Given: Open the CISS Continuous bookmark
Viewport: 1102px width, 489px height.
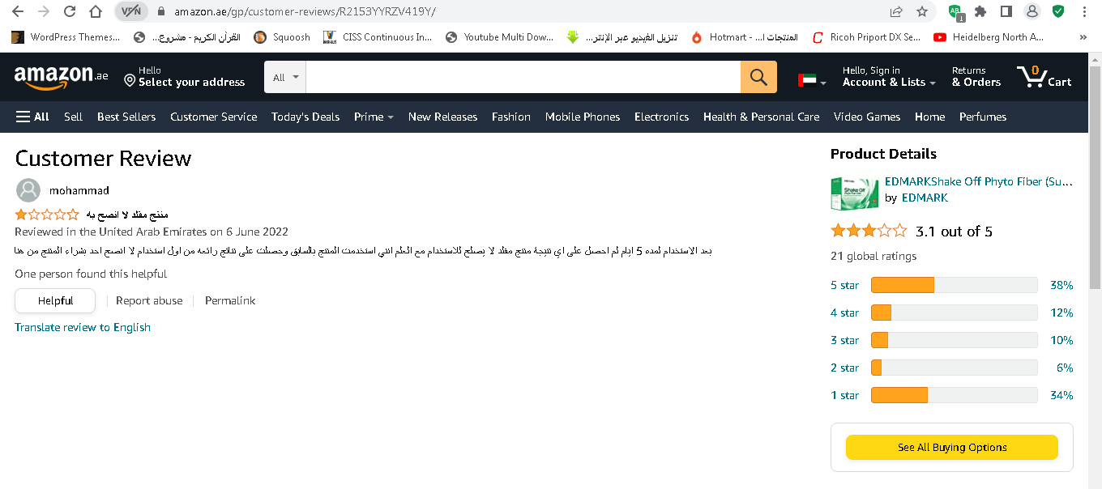Looking at the screenshot, I should pos(378,37).
